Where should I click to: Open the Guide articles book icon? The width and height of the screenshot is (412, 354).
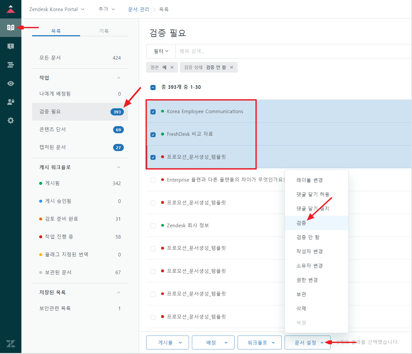point(11,28)
